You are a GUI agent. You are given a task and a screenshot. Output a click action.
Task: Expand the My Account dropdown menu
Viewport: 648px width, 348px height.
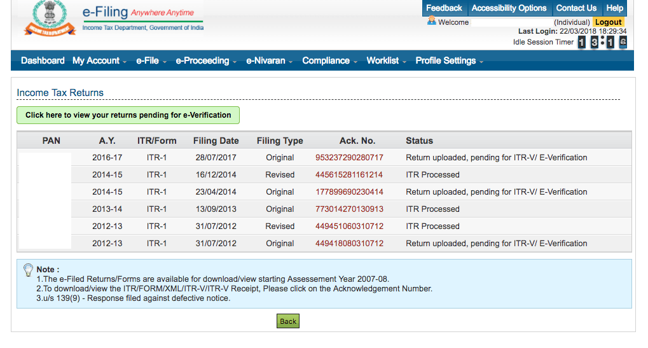[99, 60]
